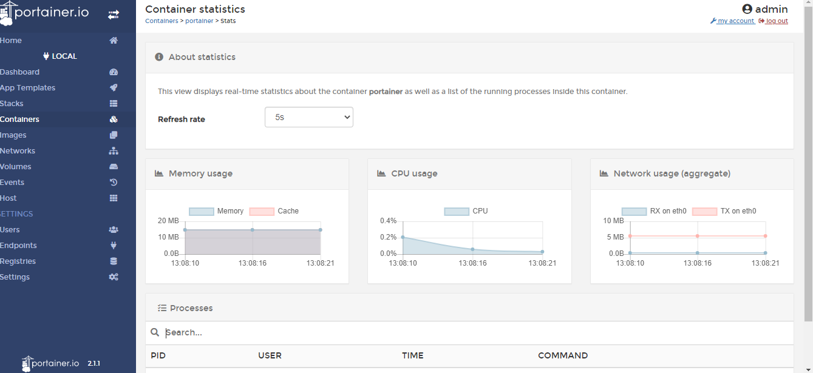Select the Registries server icon
813x373 pixels.
114,261
